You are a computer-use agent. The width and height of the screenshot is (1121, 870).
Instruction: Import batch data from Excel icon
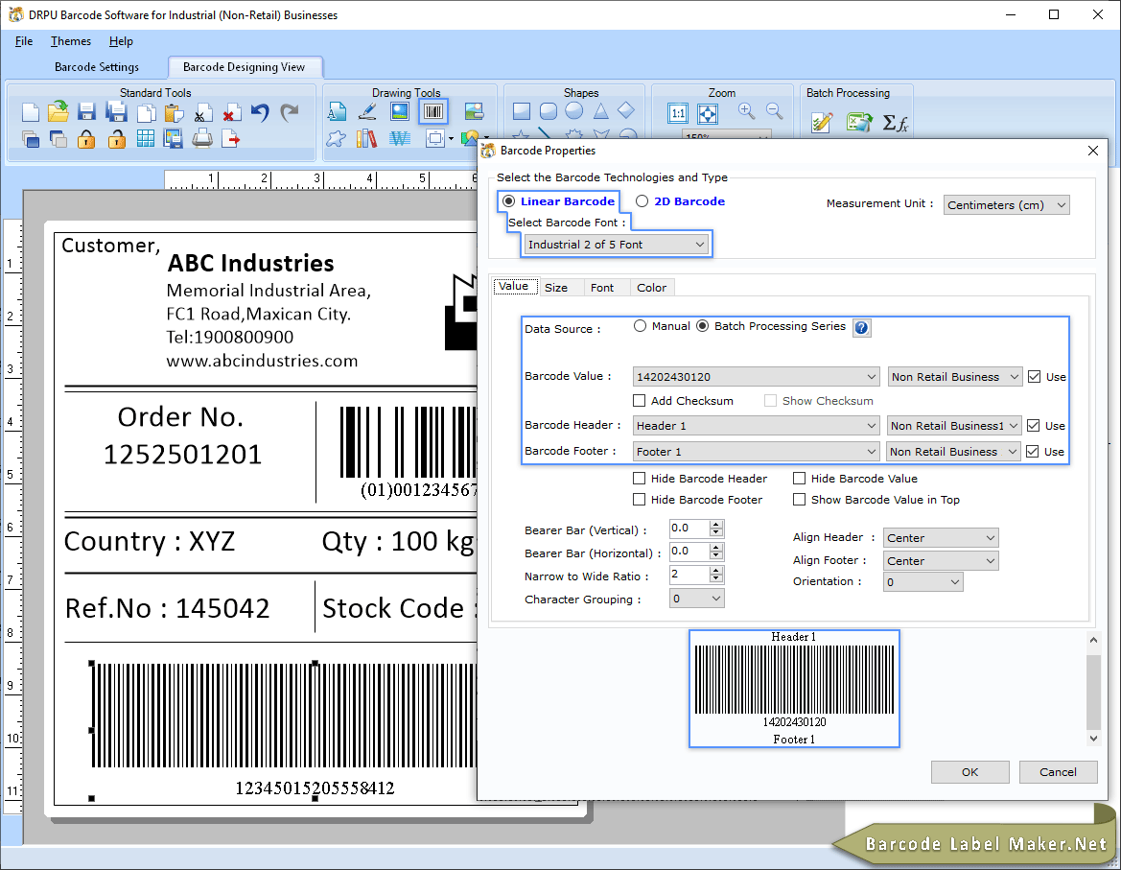click(859, 122)
